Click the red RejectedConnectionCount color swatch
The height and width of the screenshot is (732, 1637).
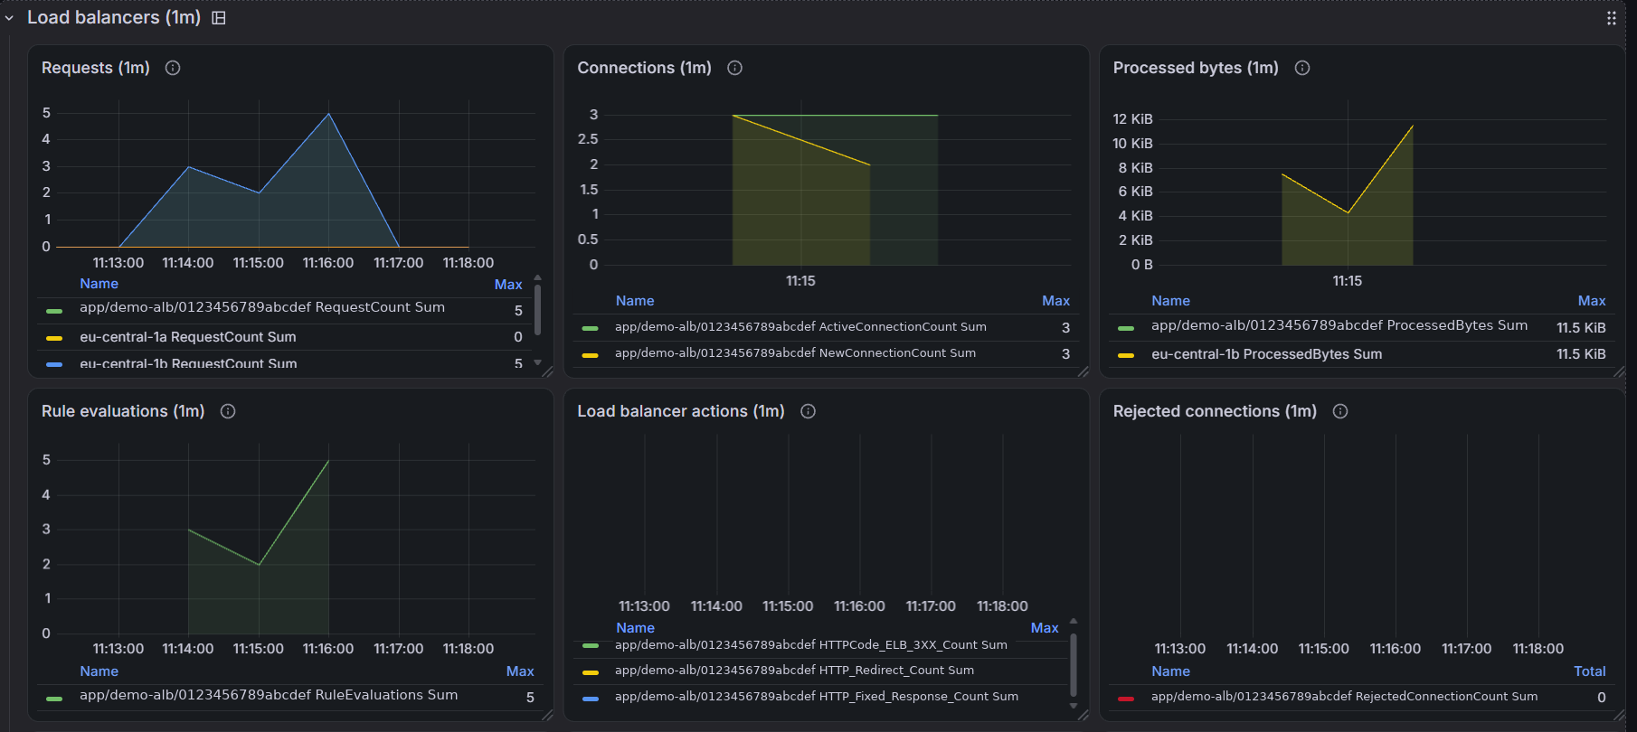1126,699
